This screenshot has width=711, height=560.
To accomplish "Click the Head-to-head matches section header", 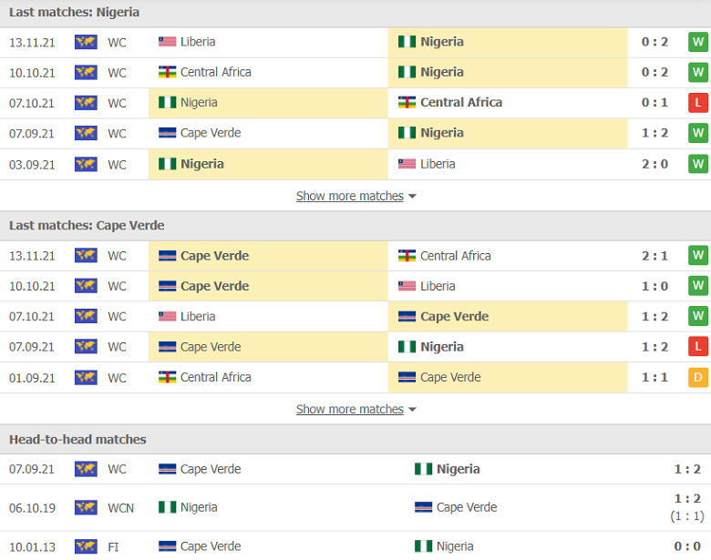I will (77, 439).
